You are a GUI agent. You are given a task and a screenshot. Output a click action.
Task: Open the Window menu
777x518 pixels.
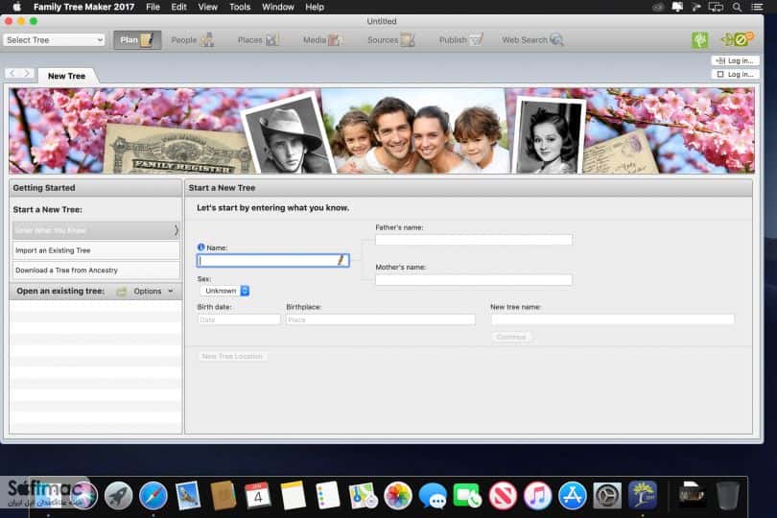point(278,7)
